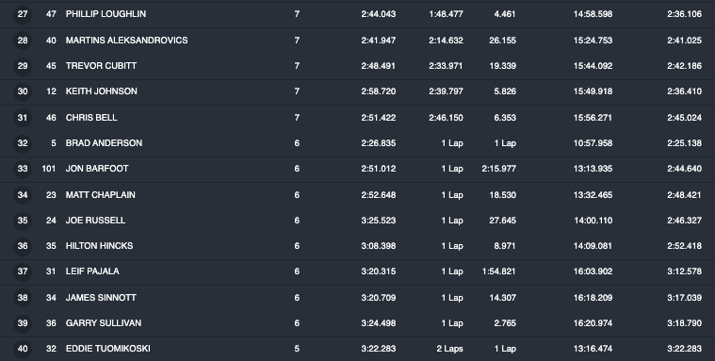Open driver Phillip Loughlin
Image resolution: width=715 pixels, height=361 pixels.
(106, 14)
